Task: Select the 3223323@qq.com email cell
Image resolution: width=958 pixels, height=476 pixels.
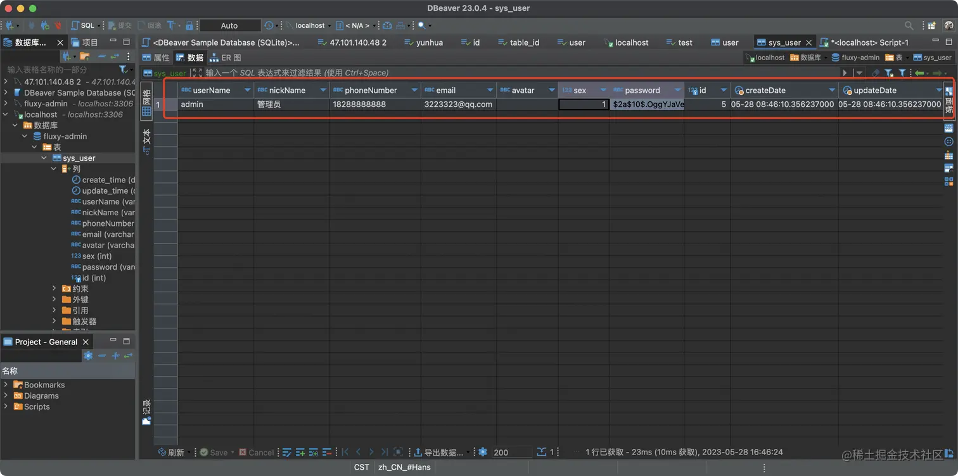Action: [459, 104]
